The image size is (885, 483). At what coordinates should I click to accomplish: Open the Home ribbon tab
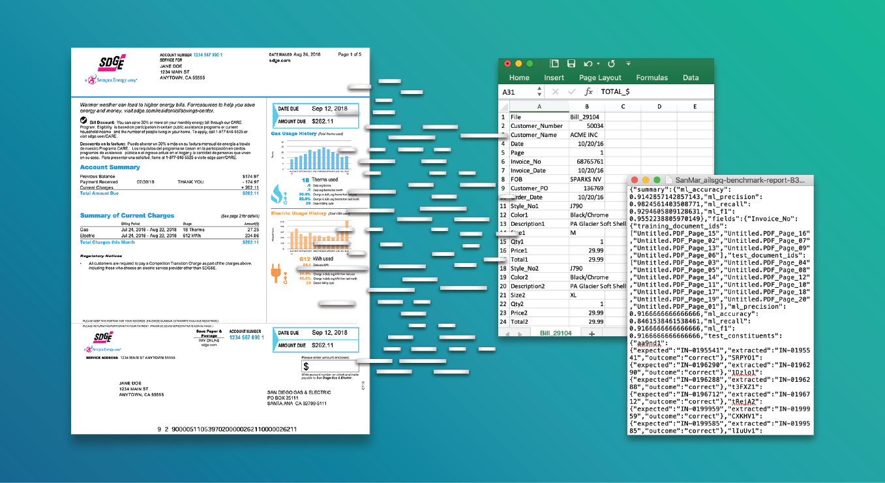tap(519, 78)
